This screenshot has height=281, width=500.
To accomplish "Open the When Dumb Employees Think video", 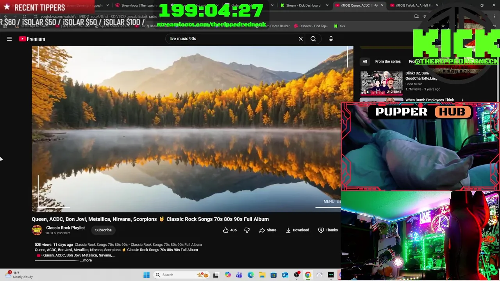I will (x=430, y=100).
